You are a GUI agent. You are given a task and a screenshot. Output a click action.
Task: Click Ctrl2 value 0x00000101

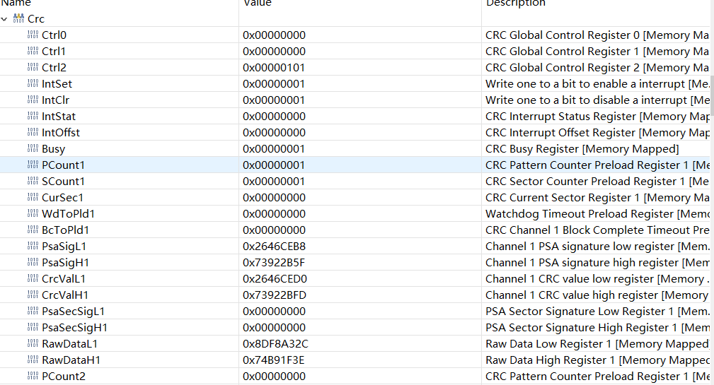[x=274, y=68]
